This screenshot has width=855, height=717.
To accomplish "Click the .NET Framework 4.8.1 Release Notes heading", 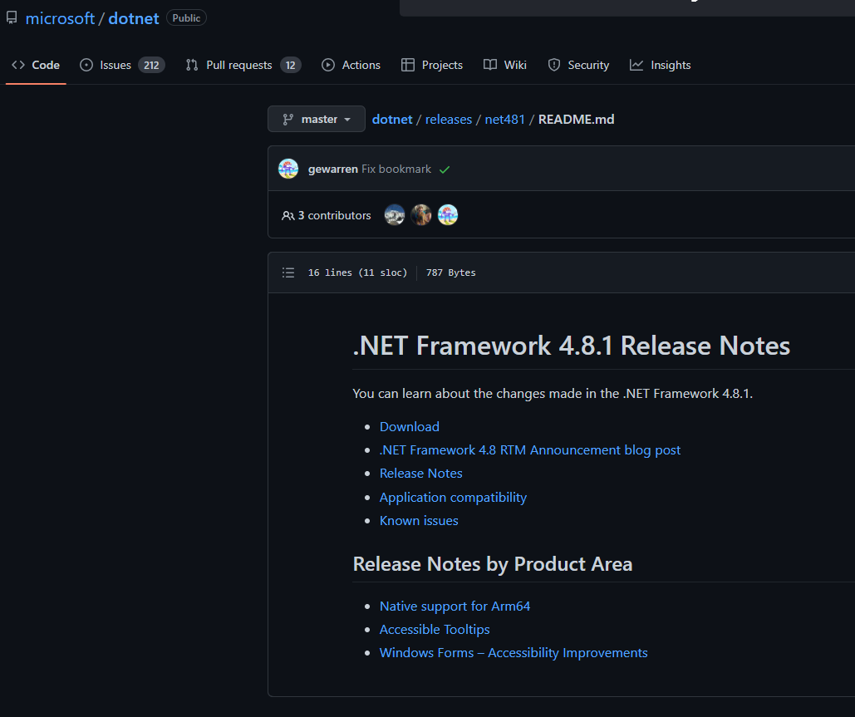I will pyautogui.click(x=571, y=346).
